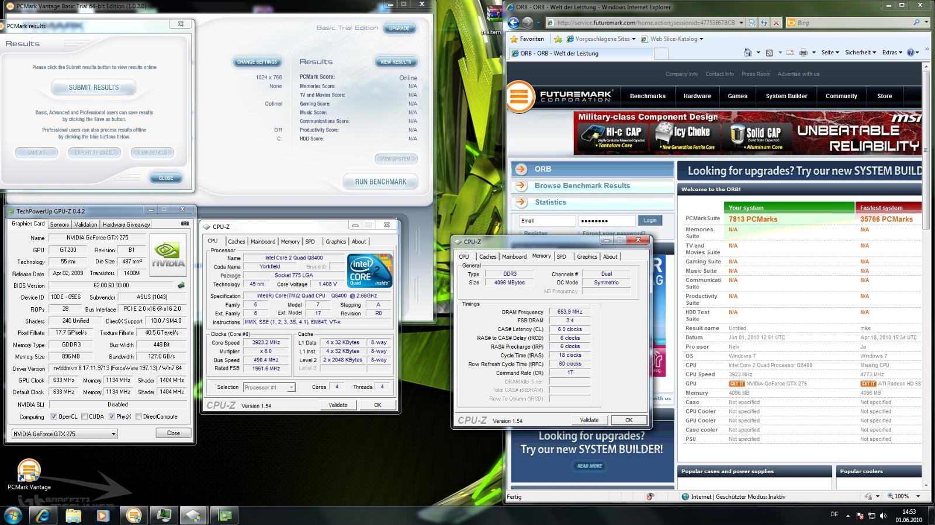Click the Windows Start orb

(x=13, y=515)
